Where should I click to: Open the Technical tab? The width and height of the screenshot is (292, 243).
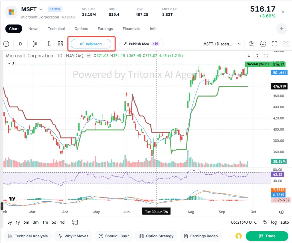point(56,29)
